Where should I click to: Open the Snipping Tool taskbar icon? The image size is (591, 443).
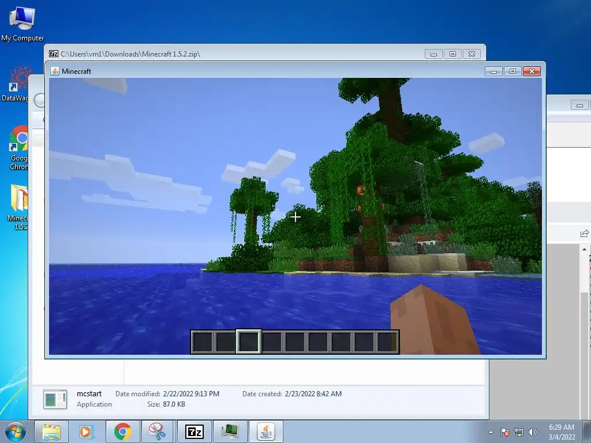[x=157, y=431]
